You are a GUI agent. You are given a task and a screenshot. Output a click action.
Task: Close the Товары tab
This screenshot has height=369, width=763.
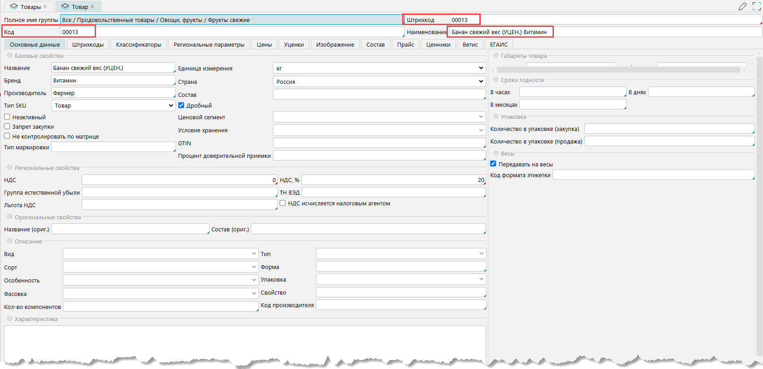tap(45, 7)
